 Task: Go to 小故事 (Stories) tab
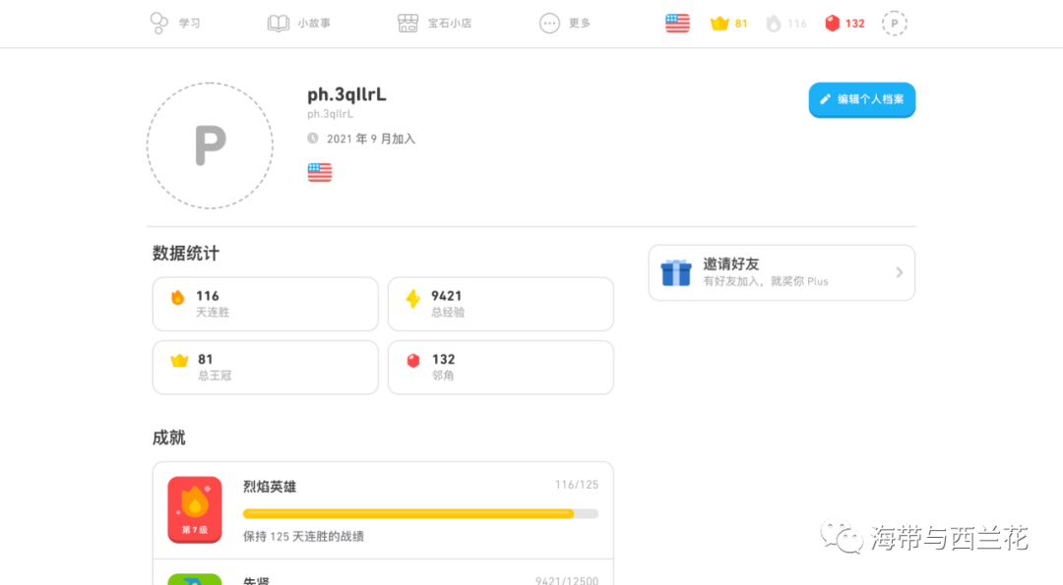tap(299, 24)
